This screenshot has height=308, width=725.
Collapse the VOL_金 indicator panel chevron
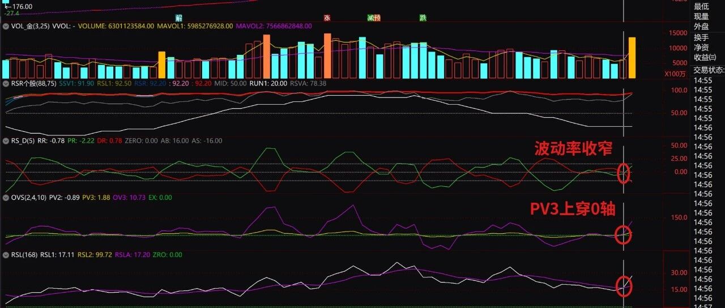point(6,26)
